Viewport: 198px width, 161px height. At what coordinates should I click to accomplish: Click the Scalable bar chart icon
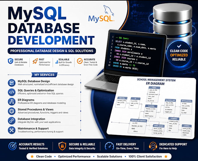click(x=57, y=62)
